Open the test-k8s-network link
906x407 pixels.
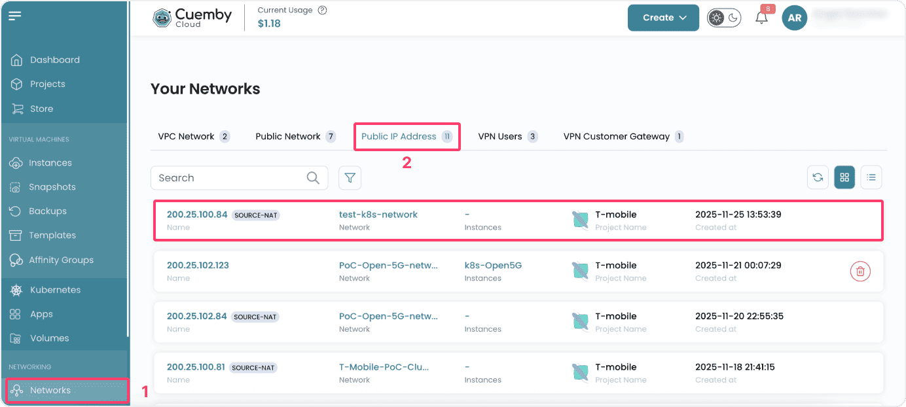pyautogui.click(x=378, y=215)
